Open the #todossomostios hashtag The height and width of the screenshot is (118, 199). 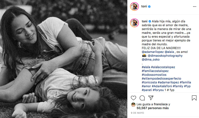coord(154,75)
